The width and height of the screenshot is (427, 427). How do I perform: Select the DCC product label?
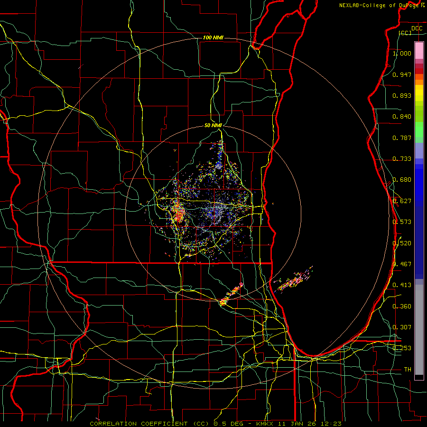[x=417, y=28]
